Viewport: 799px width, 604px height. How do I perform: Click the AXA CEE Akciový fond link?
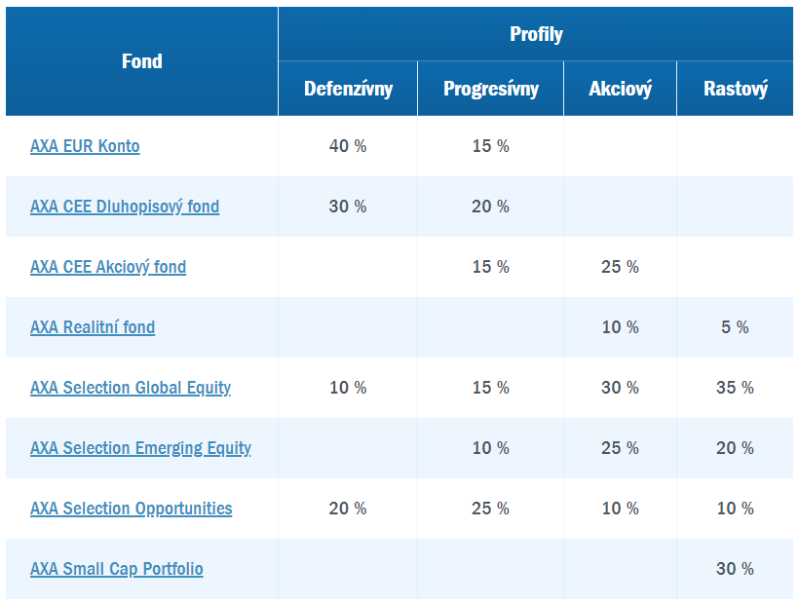(x=108, y=267)
